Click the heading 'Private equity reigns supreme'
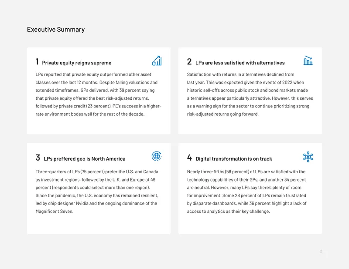Screen dimensions: 349x269 pos(77,63)
